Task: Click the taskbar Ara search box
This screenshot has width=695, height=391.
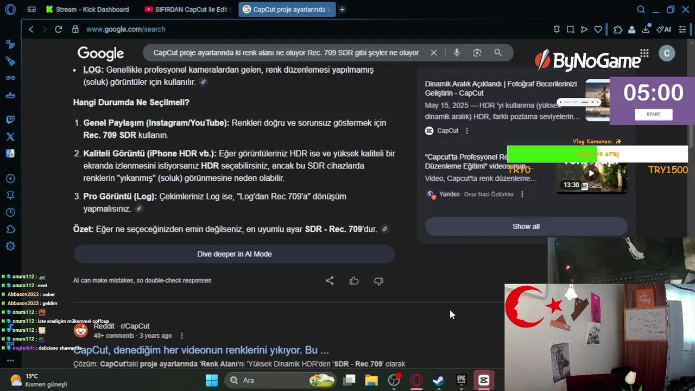Action: tap(281, 380)
